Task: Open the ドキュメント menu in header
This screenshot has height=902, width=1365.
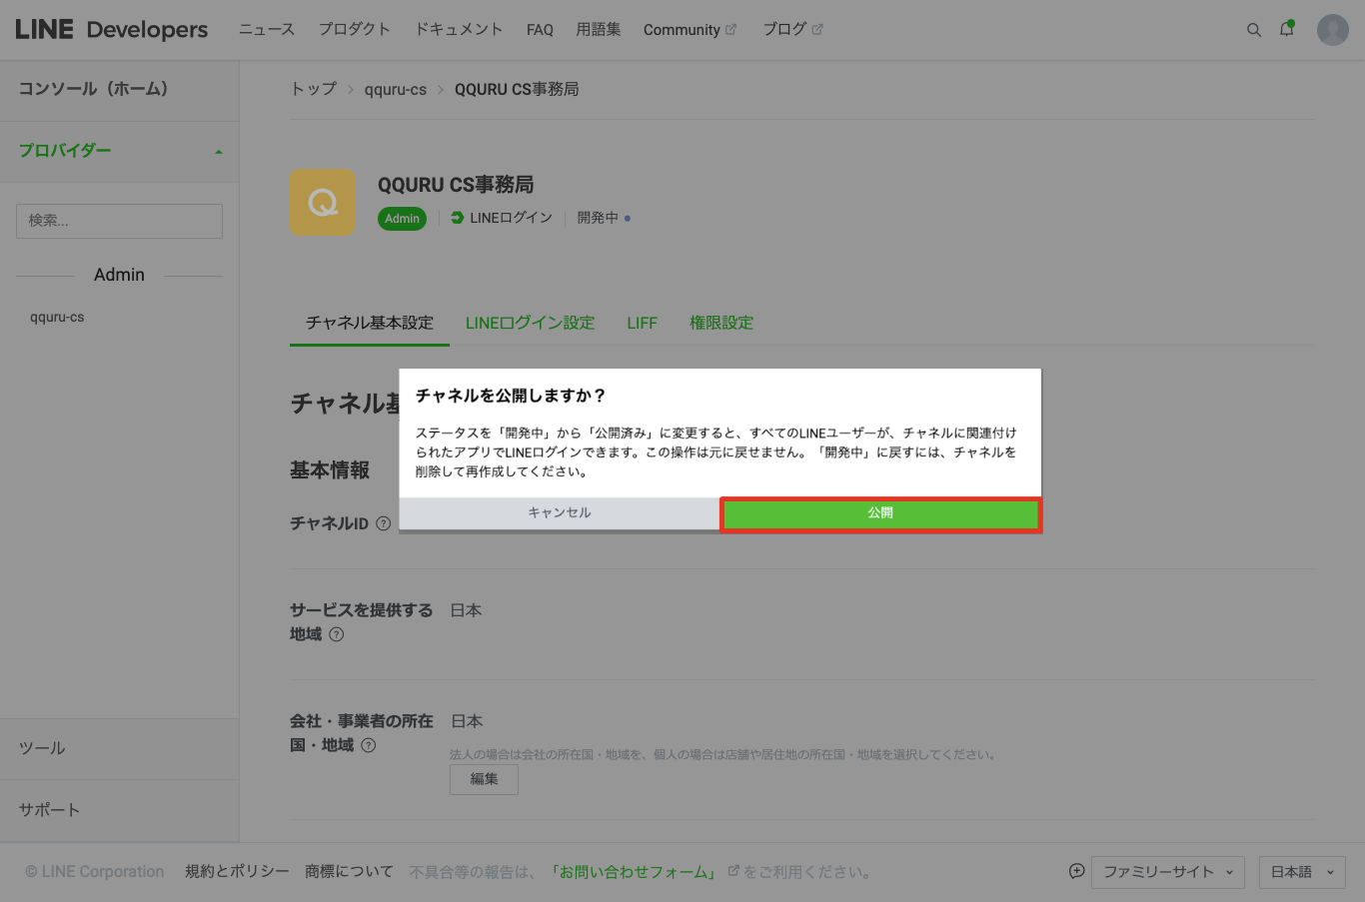Action: coord(459,30)
